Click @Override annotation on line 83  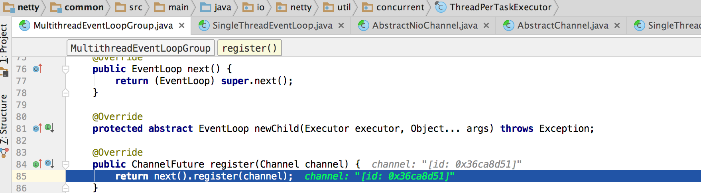pos(118,152)
